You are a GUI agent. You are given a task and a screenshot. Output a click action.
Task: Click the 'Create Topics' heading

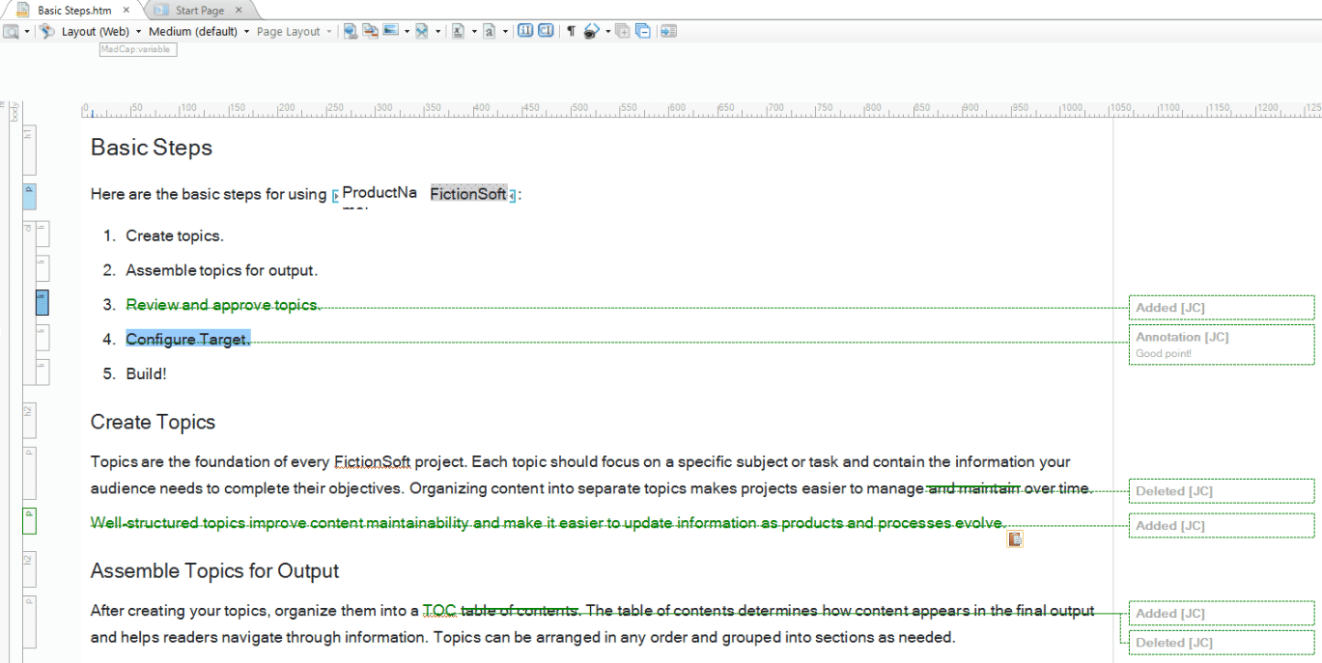coord(153,422)
